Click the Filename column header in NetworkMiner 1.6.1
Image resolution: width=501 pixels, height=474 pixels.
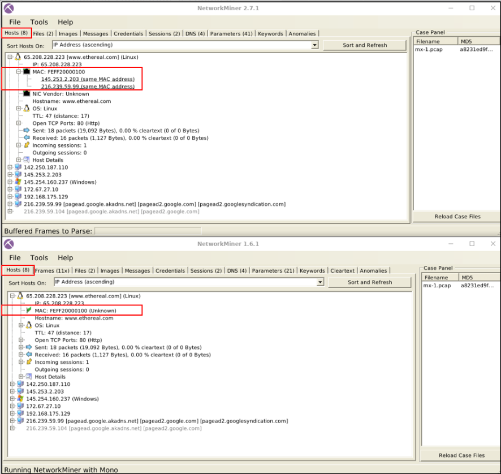click(440, 277)
